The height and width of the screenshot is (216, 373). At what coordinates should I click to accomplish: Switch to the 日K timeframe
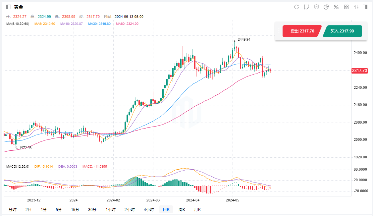point(166,209)
